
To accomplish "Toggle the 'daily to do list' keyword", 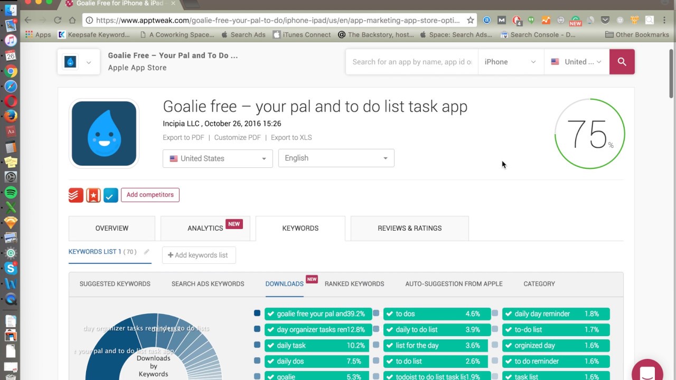I will pyautogui.click(x=437, y=329).
